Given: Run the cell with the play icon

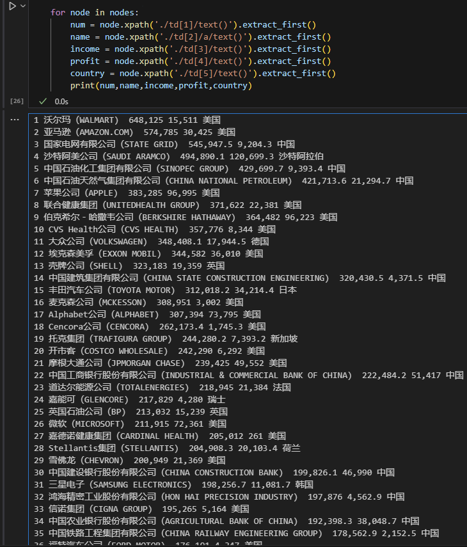Looking at the screenshot, I should 12,6.
